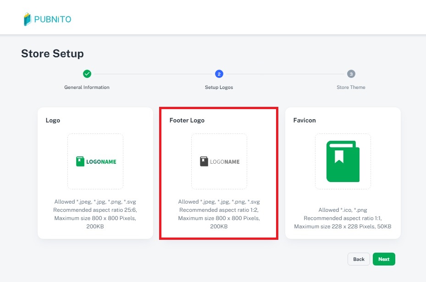Select the gray step 3 circle
This screenshot has width=426, height=282.
click(x=351, y=74)
